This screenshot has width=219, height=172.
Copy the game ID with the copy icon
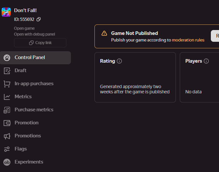click(39, 19)
